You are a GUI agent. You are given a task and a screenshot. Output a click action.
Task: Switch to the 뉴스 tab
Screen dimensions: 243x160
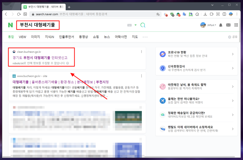tap(107, 37)
